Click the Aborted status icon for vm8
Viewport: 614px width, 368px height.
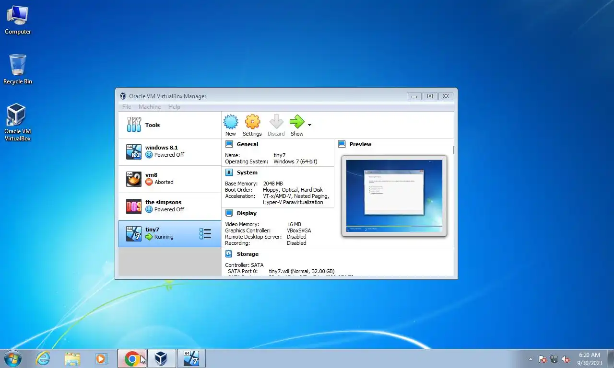coord(149,182)
